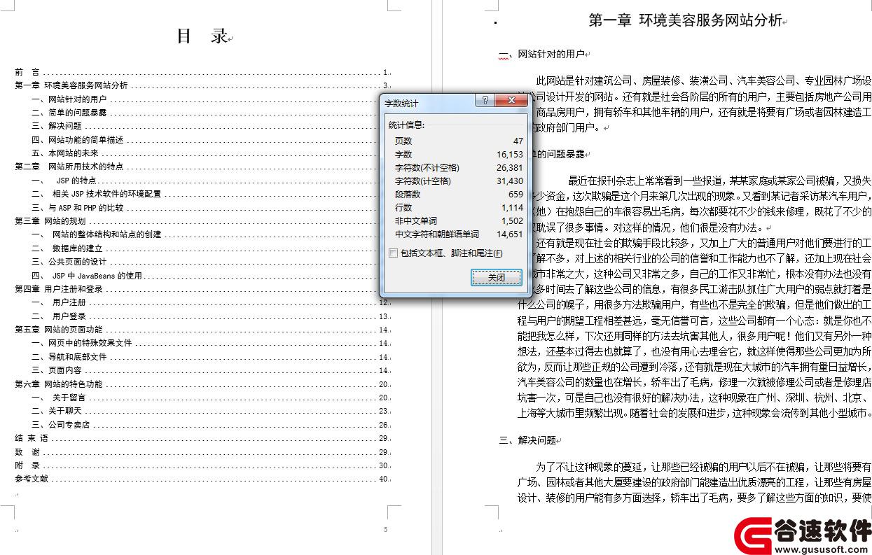Click the 二、相关 JSP 技术软件的环境配置 entry

click(x=209, y=194)
